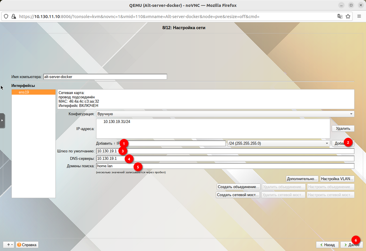Viewport: 366px width, 251px height.
Task: Open Настройка VLAN... settings
Action: point(337,179)
